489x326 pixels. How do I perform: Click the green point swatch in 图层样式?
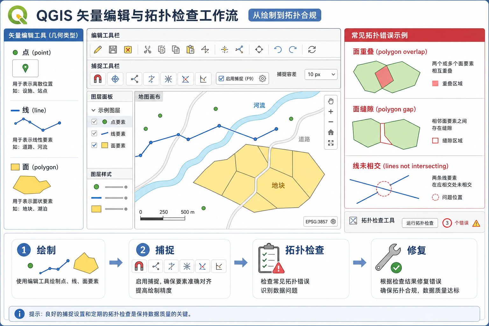(x=96, y=187)
